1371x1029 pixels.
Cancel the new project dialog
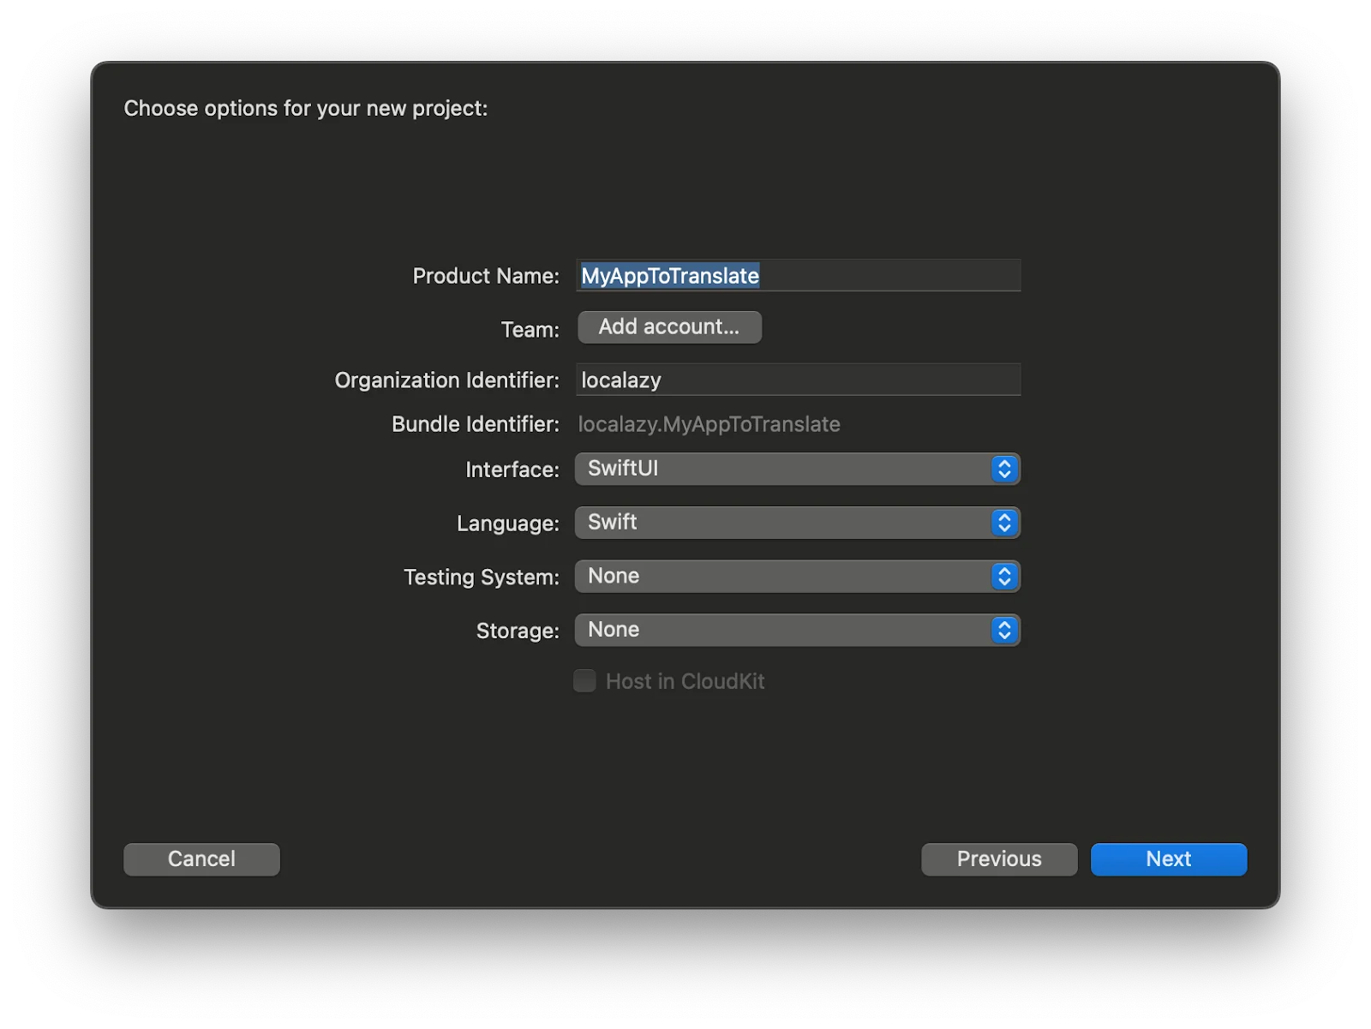(201, 859)
